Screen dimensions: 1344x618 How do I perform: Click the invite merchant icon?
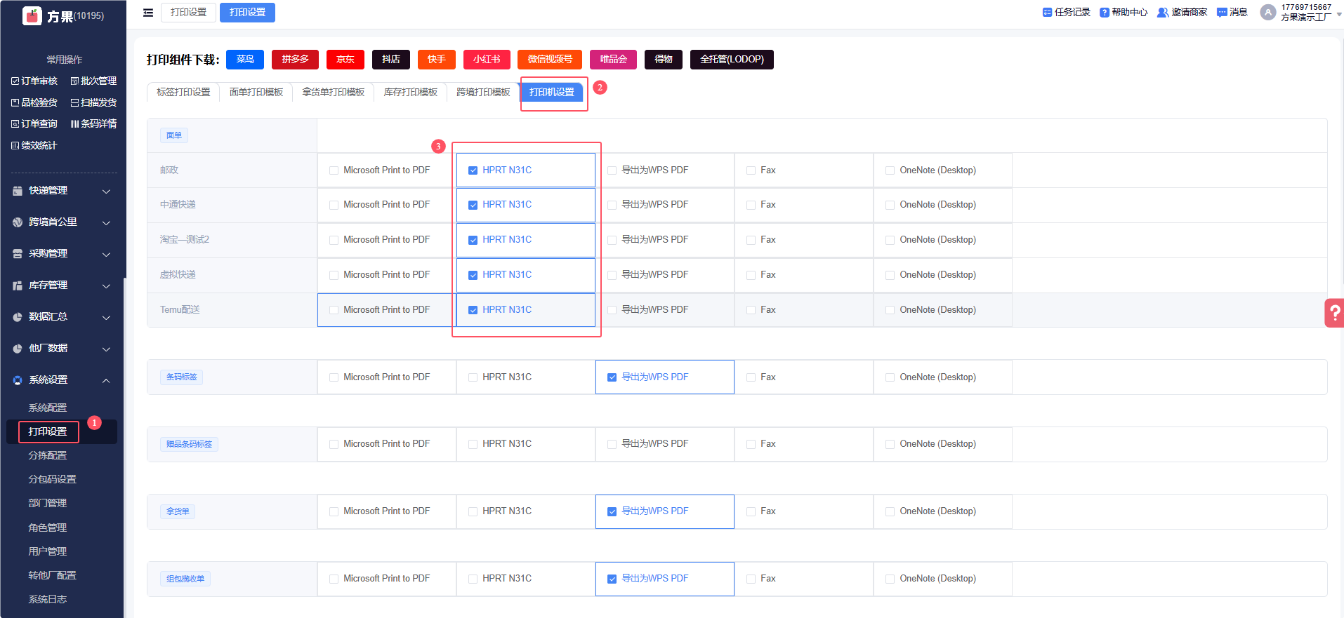coord(1162,13)
